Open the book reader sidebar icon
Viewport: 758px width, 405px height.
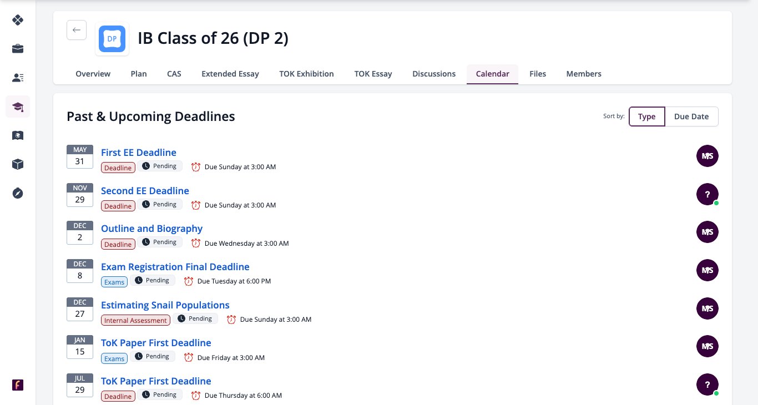point(18,135)
